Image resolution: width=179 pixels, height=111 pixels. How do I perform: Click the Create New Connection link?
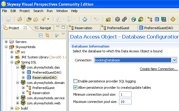pos(159,69)
